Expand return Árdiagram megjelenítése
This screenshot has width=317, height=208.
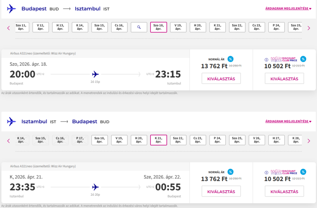coord(288,121)
